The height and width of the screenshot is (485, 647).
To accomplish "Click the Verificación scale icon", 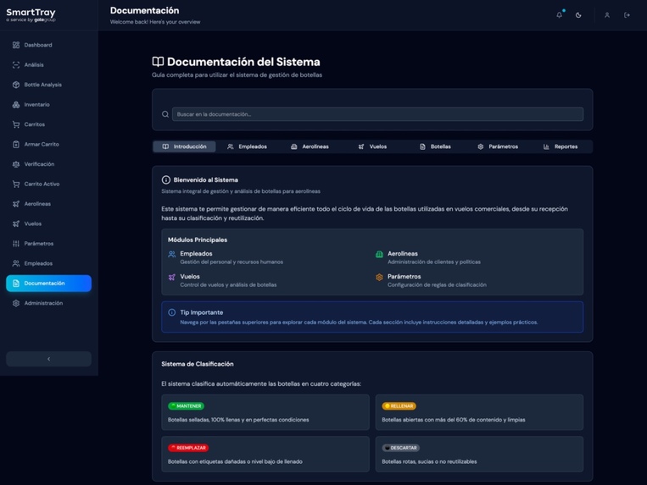I will coord(16,164).
